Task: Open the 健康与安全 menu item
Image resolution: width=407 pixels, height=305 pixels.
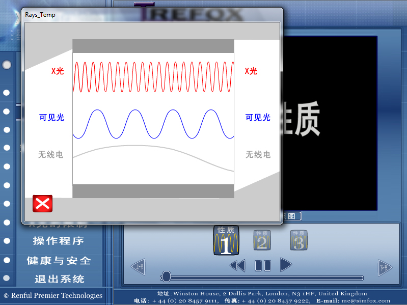Action: pos(59,260)
